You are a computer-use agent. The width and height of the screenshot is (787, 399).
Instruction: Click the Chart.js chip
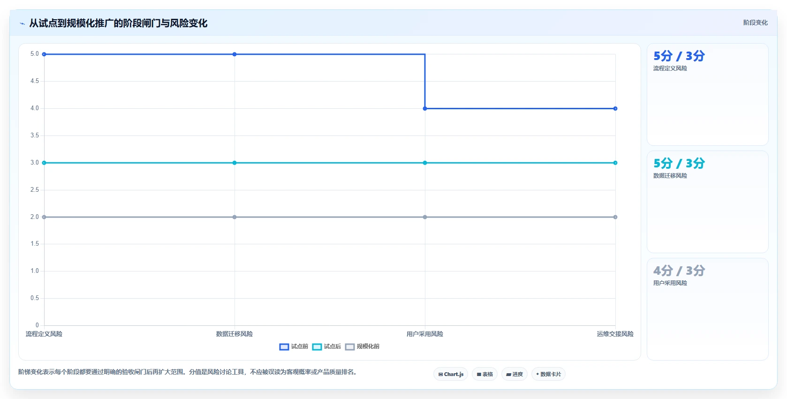(x=451, y=374)
